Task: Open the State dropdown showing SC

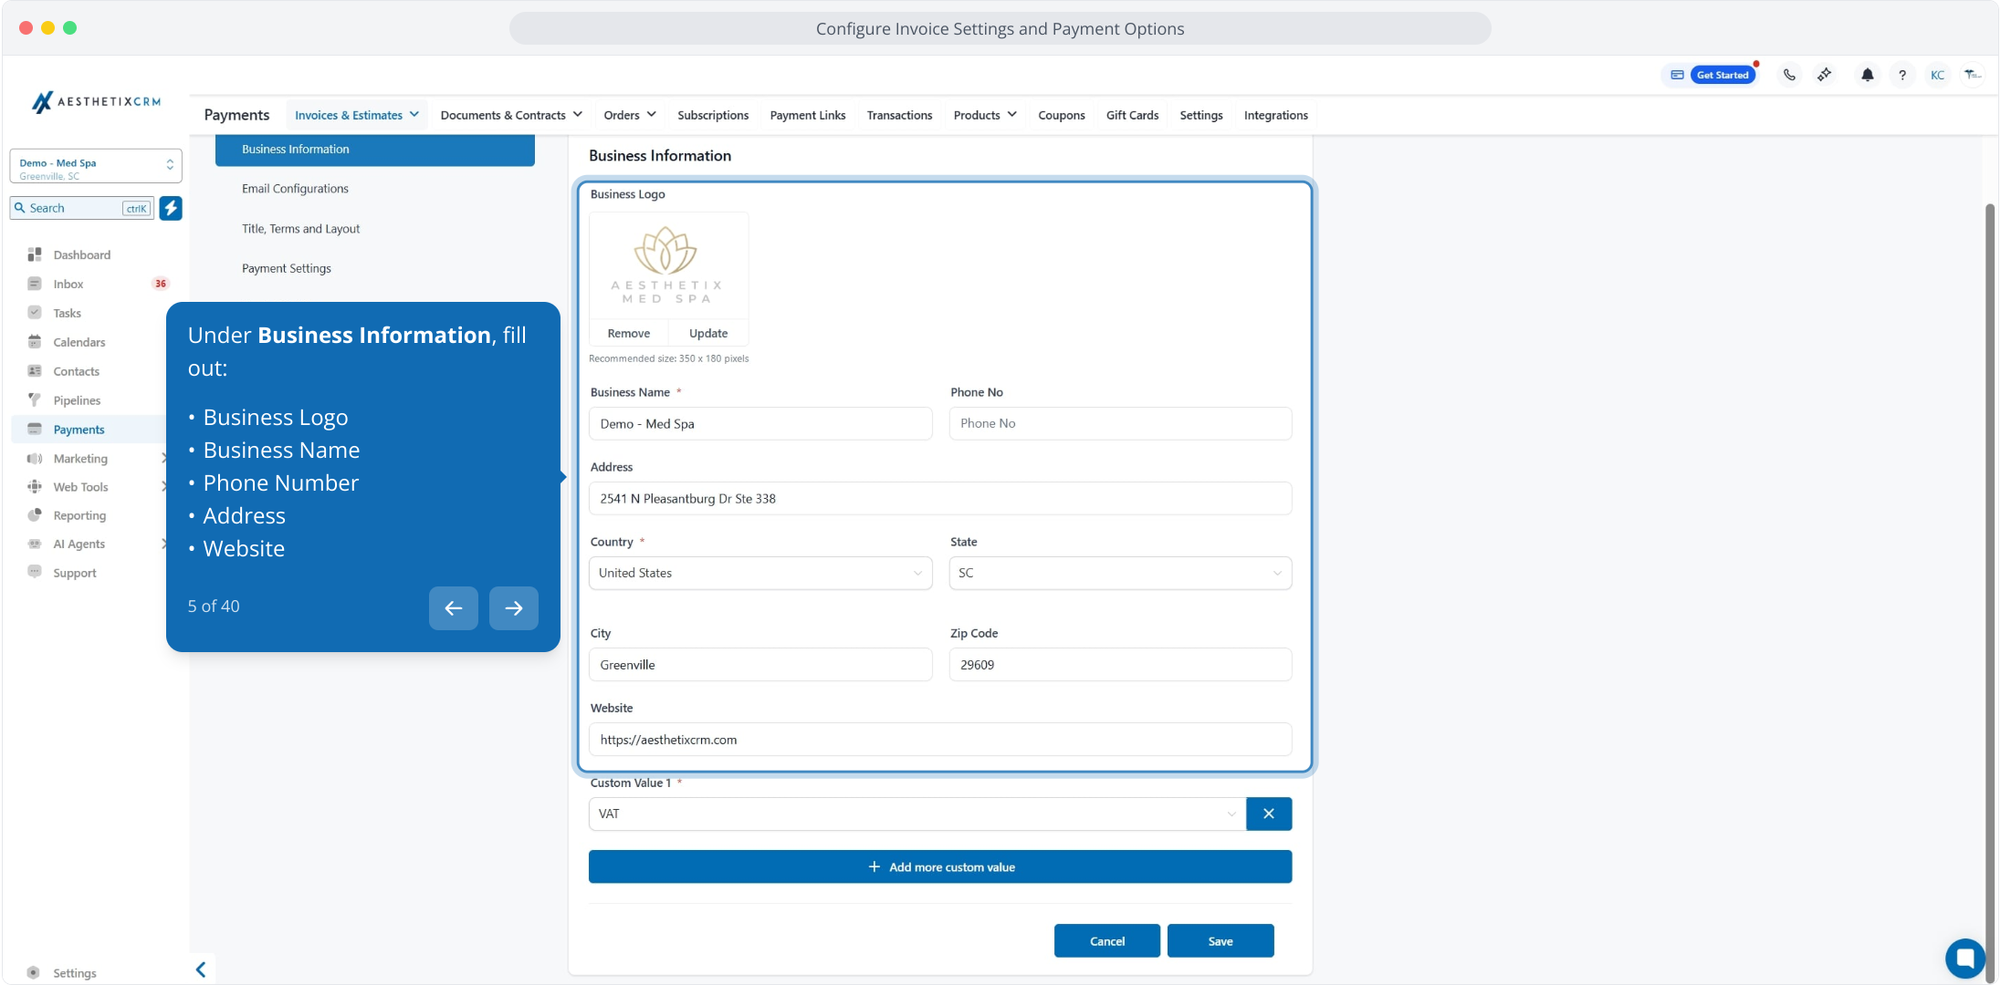Action: [x=1119, y=573]
